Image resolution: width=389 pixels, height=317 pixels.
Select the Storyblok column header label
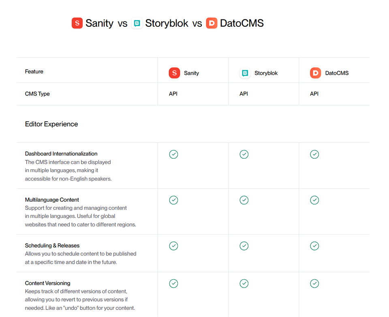click(266, 73)
